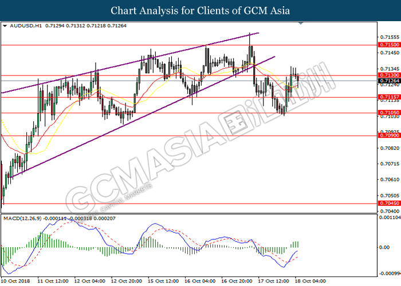Click the Chart Analysis for Clients title
This screenshot has height=286, width=401.
200,11
